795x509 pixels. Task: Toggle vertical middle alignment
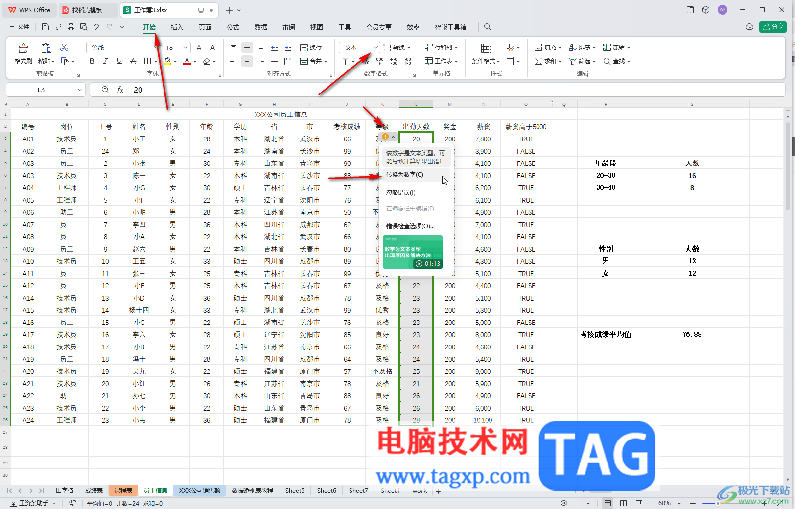click(247, 47)
